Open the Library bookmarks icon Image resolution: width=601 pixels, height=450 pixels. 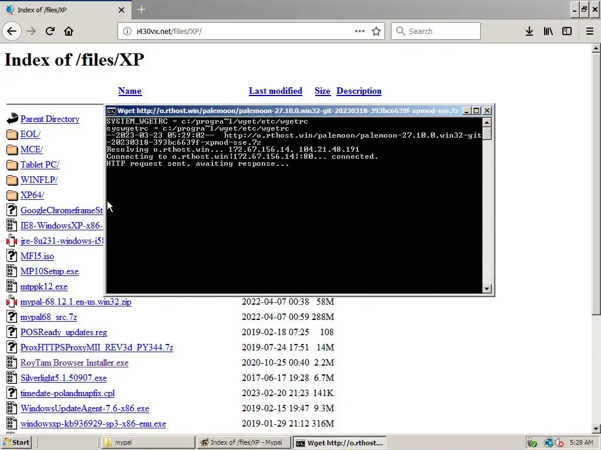pyautogui.click(x=548, y=31)
